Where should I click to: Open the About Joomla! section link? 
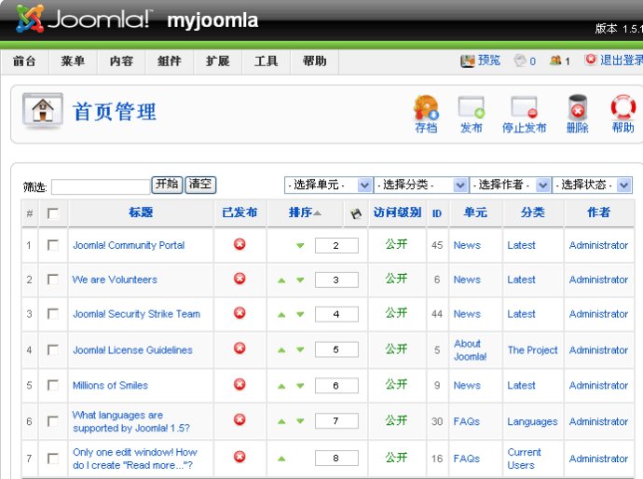click(470, 349)
